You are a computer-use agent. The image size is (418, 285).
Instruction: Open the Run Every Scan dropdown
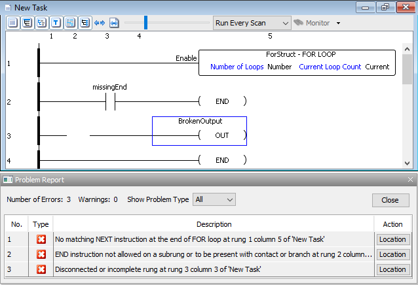252,23
